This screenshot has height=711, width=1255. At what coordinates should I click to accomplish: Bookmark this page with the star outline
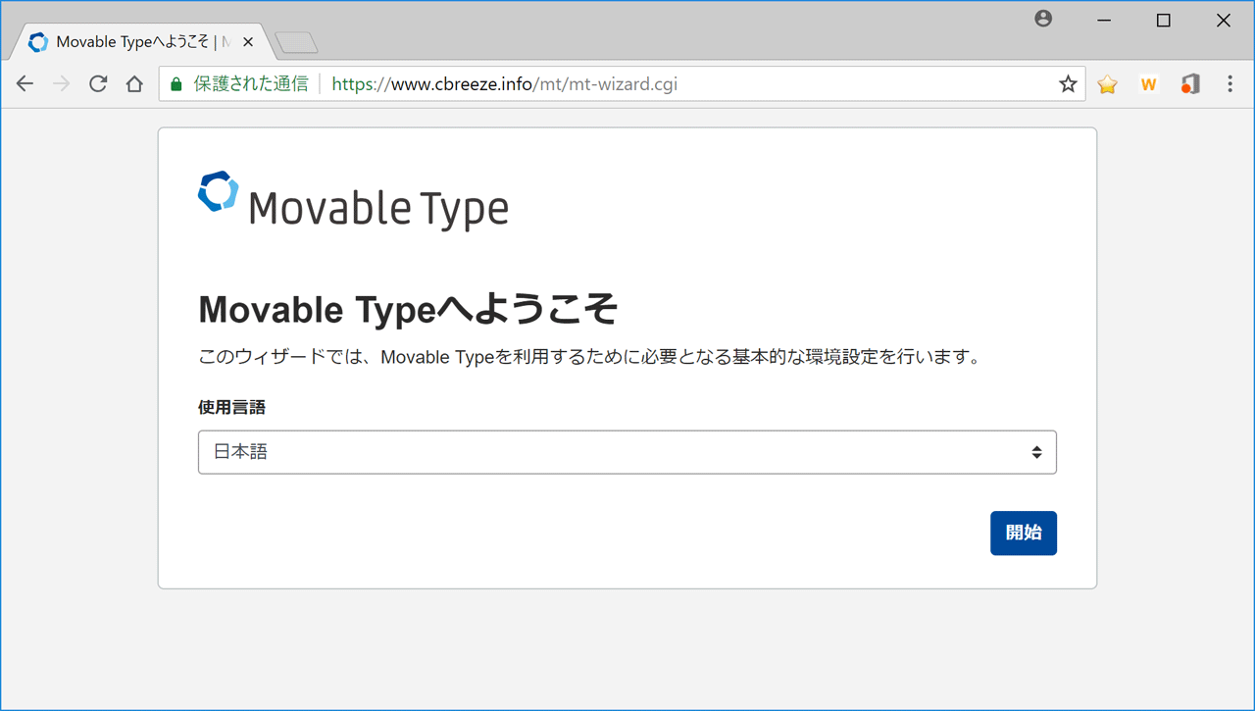pos(1068,84)
